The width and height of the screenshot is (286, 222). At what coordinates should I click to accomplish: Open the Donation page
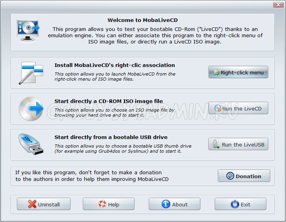[244, 176]
